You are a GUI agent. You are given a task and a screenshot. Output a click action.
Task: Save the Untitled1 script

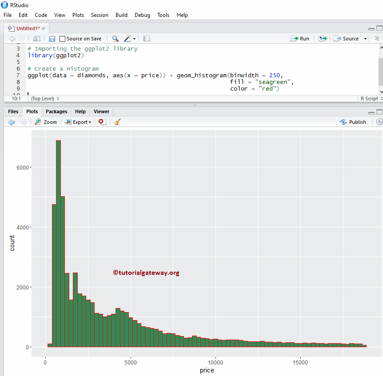pyautogui.click(x=52, y=38)
